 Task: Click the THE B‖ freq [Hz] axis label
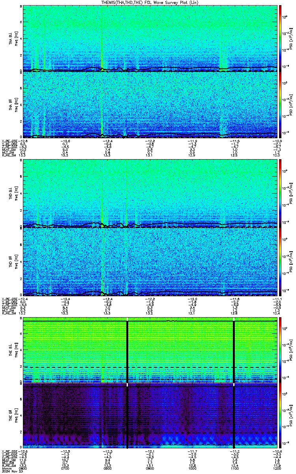click(14, 416)
